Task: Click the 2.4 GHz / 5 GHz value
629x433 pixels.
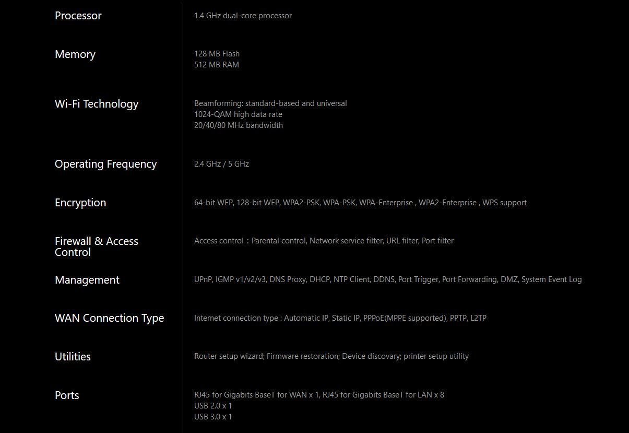Action: 221,164
